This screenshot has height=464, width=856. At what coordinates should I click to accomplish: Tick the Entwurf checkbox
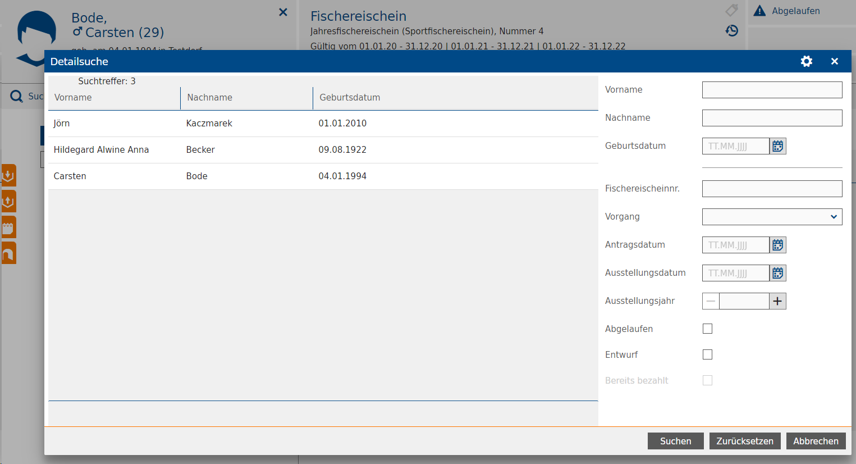pyautogui.click(x=707, y=354)
